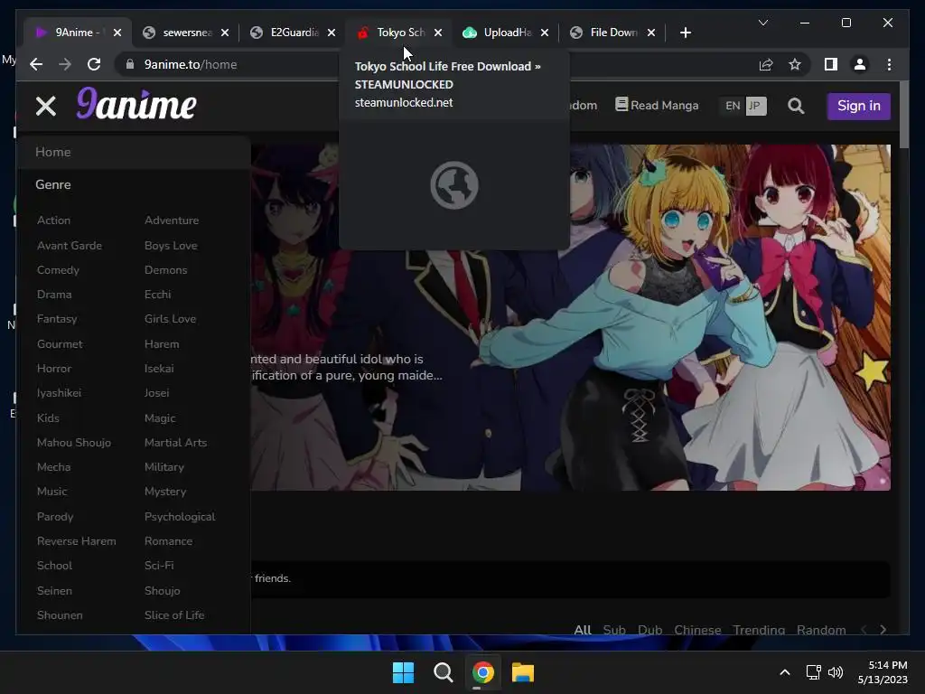Switch to the UploadHaven tab
Screen dimensions: 925x694
(x=506, y=33)
